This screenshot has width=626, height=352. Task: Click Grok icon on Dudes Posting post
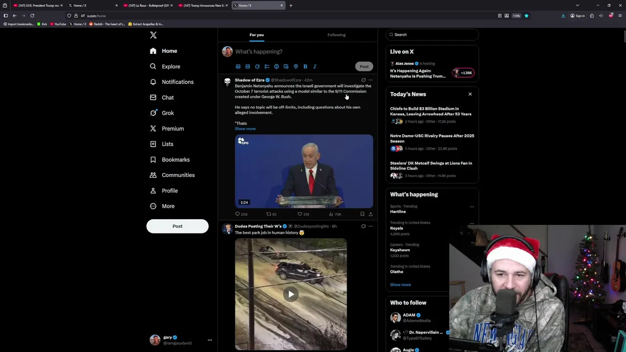coord(363,226)
